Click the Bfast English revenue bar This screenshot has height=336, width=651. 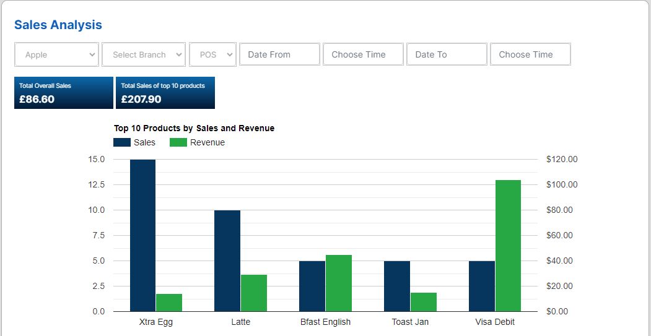[x=338, y=283]
